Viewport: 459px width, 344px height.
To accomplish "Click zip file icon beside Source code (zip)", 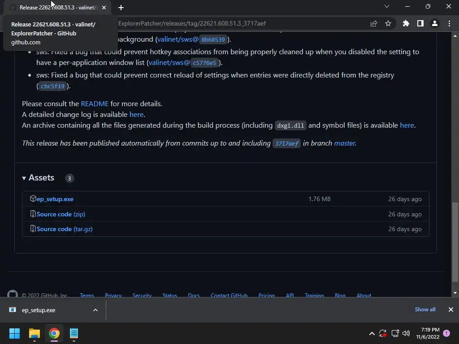I will 33,214.
